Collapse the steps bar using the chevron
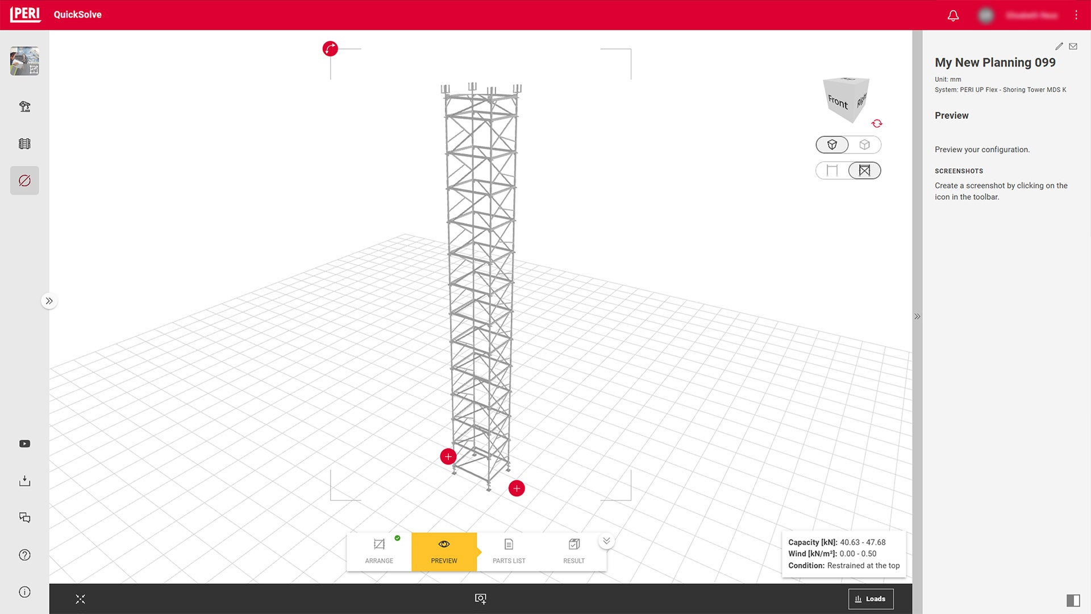The width and height of the screenshot is (1091, 614). (x=606, y=541)
